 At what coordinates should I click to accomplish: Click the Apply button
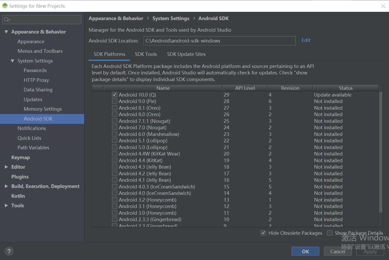point(370,252)
